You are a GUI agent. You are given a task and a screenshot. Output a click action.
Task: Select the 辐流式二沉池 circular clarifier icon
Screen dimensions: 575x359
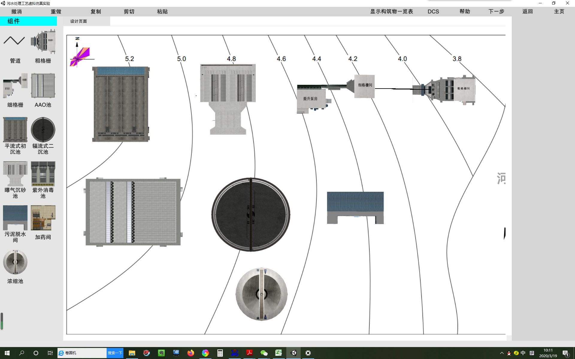(43, 130)
